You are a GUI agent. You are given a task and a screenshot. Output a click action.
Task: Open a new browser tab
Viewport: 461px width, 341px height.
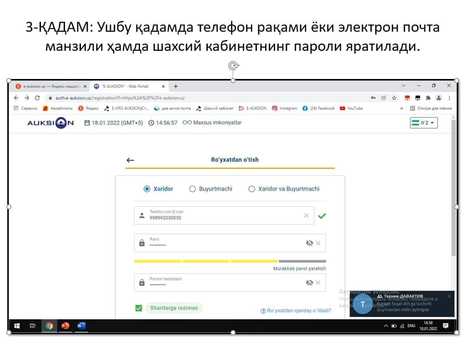point(175,86)
